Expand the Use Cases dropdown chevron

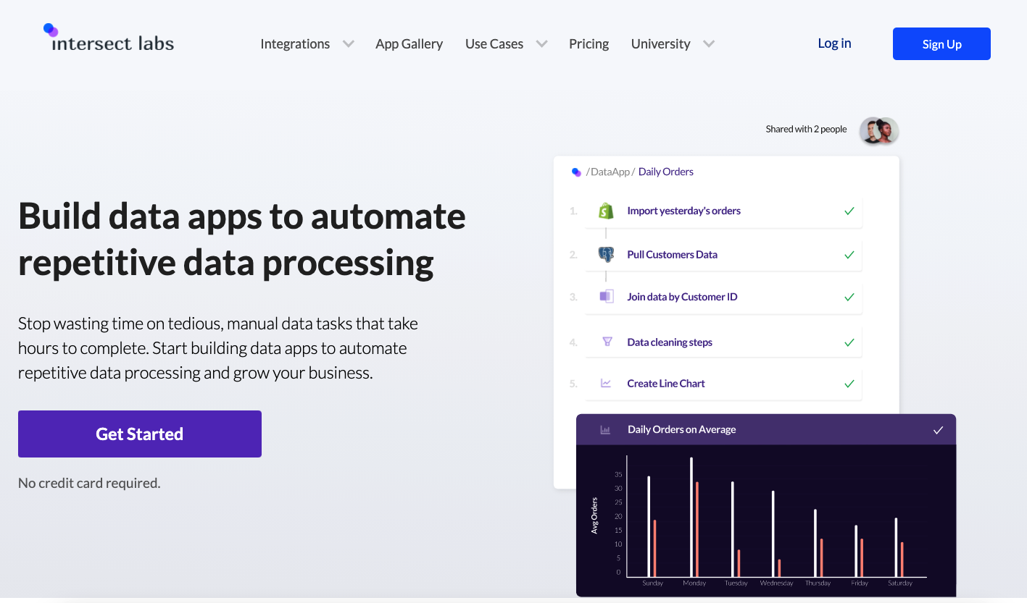coord(541,44)
